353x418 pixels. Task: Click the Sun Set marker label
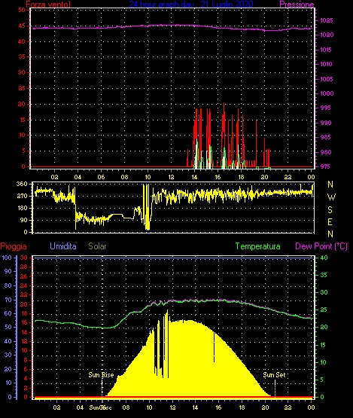click(274, 375)
